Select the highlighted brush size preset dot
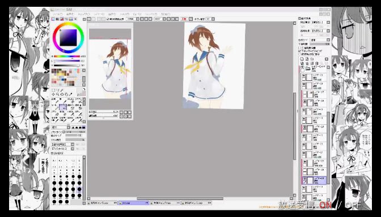 coord(79,189)
